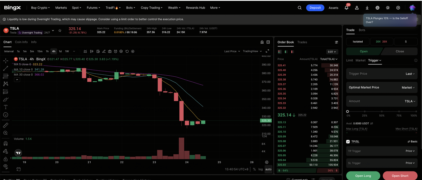
Task: Select Limit order type tab
Action: [349, 60]
